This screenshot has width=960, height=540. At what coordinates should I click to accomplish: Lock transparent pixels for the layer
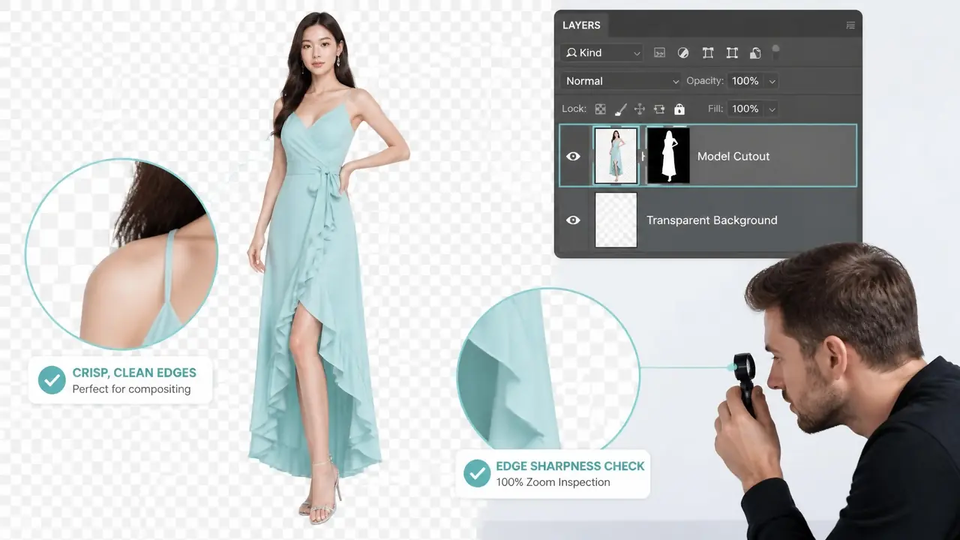601,109
